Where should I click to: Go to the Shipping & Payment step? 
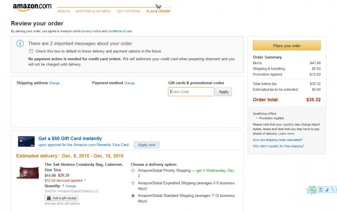click(93, 11)
